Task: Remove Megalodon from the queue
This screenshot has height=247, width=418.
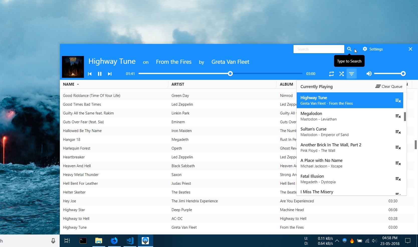Action: click(398, 116)
